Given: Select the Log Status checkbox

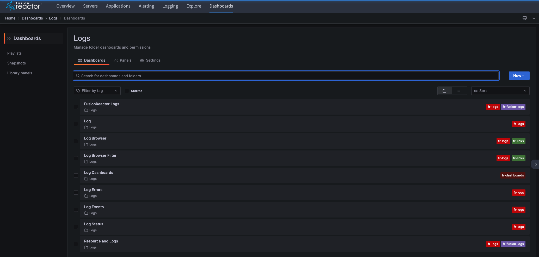Looking at the screenshot, I should [76, 227].
